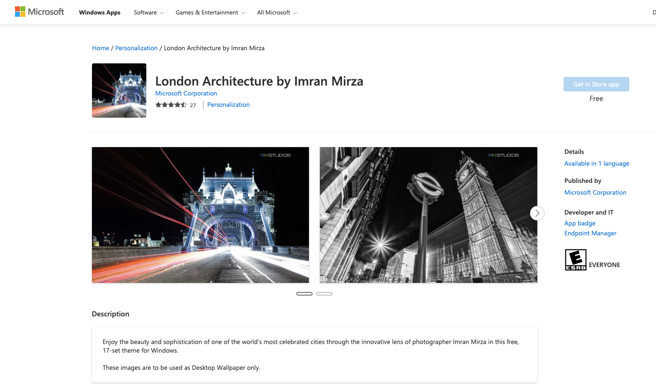
Task: Open the Big Ben black-and-white screenshot
Action: click(429, 215)
